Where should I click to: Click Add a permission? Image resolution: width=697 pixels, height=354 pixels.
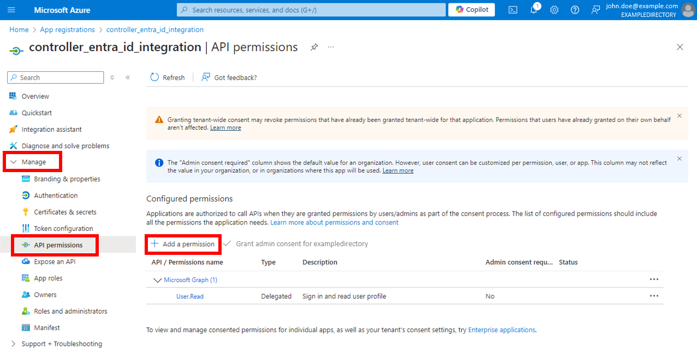coord(183,244)
